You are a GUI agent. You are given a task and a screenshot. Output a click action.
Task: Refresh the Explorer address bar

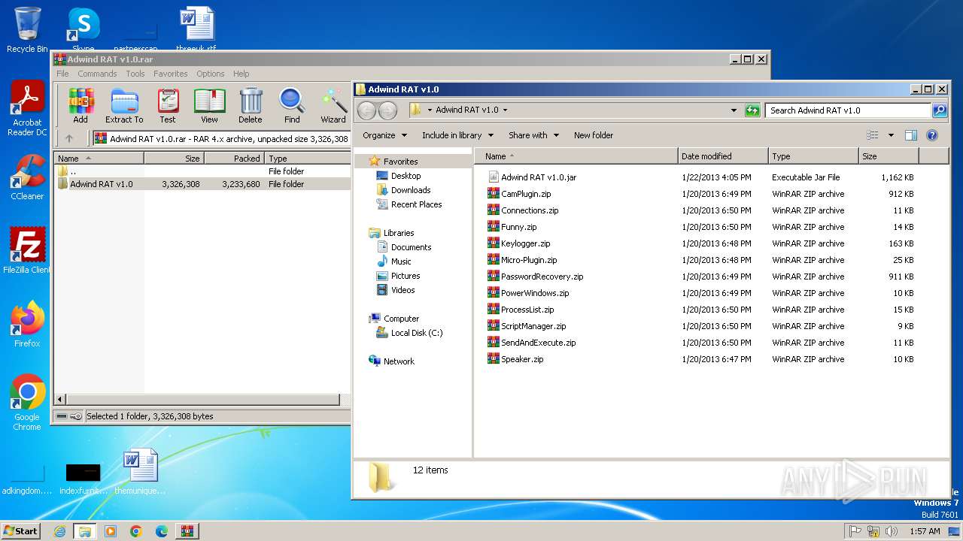(x=752, y=110)
